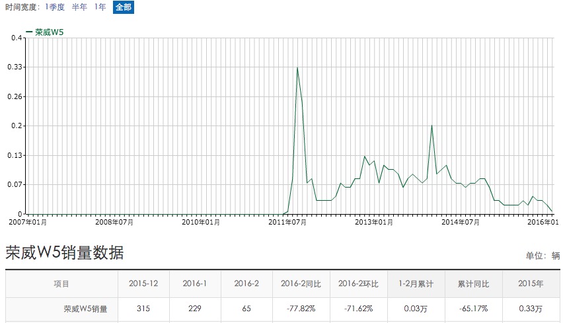
Task: Click the 2016-2同比 column header
Action: (301, 284)
